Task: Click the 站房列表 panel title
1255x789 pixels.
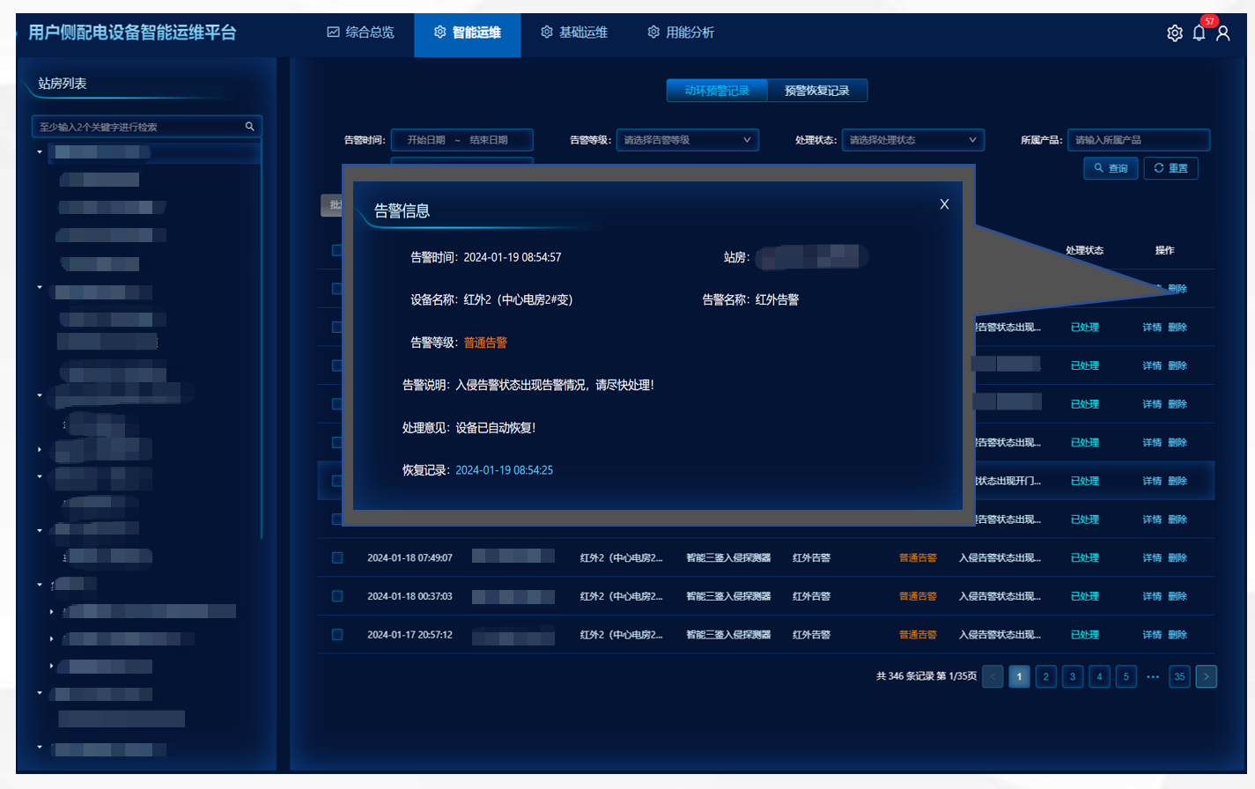Action: coord(62,84)
